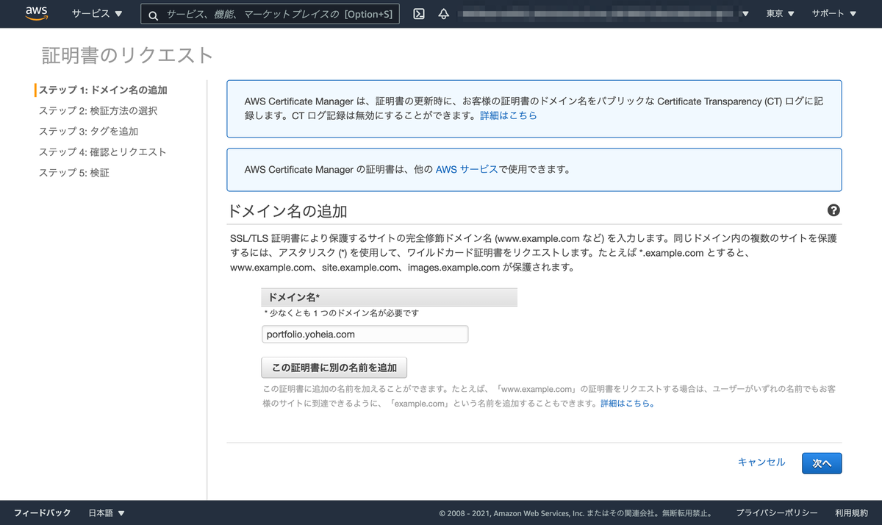Click the AWS logo home icon
The image size is (882, 525).
click(x=37, y=13)
